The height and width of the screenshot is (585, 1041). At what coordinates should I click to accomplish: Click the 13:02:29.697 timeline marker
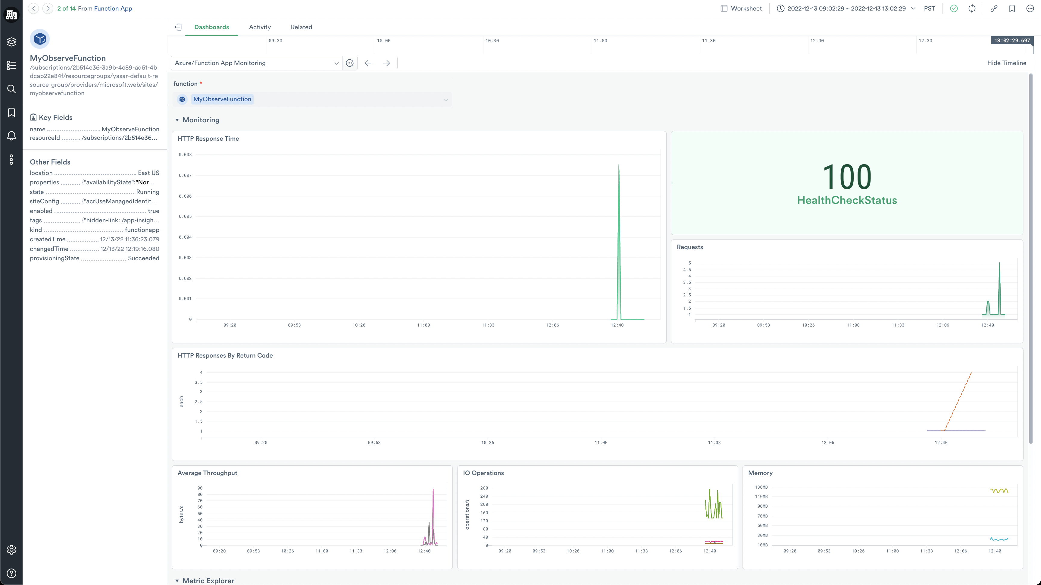(1011, 40)
